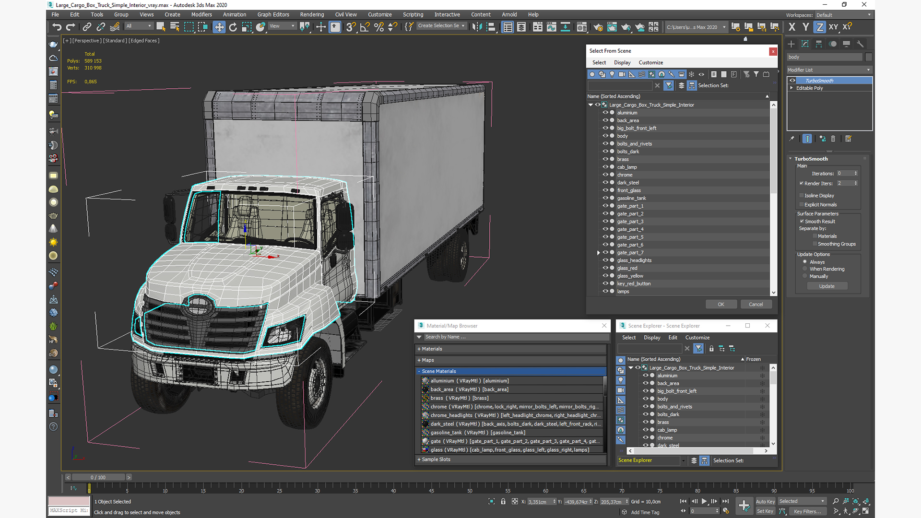The width and height of the screenshot is (921, 518).
Task: Open the Hierarchy tab in command panel
Action: (x=819, y=44)
